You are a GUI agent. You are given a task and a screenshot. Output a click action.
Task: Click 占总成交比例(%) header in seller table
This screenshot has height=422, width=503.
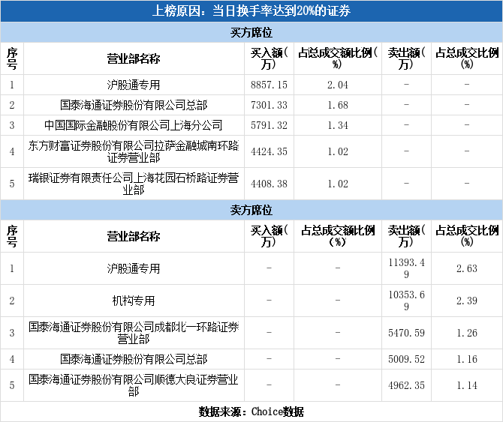pos(467,236)
